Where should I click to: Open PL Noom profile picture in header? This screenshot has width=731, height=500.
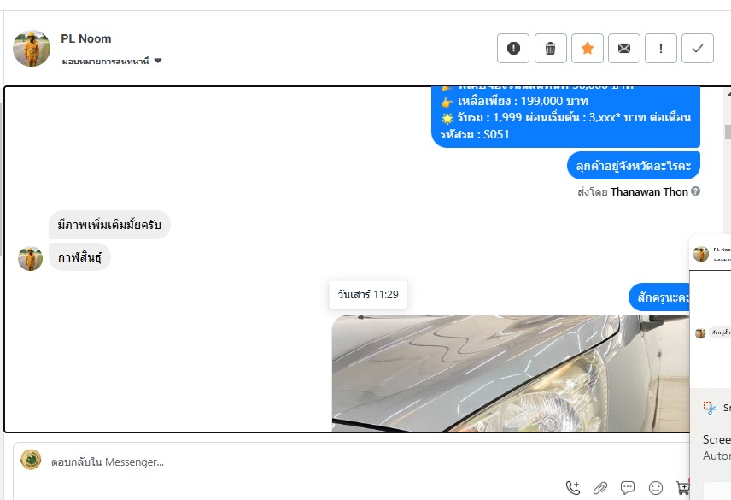click(x=32, y=49)
